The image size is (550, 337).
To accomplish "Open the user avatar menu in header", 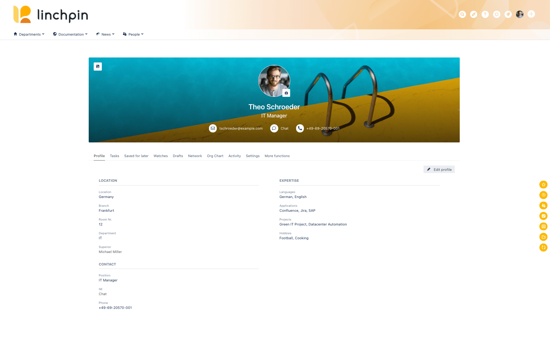I will [520, 14].
